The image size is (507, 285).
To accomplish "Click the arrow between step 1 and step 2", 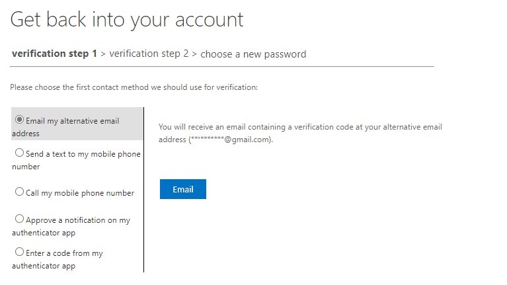I will click(x=103, y=54).
